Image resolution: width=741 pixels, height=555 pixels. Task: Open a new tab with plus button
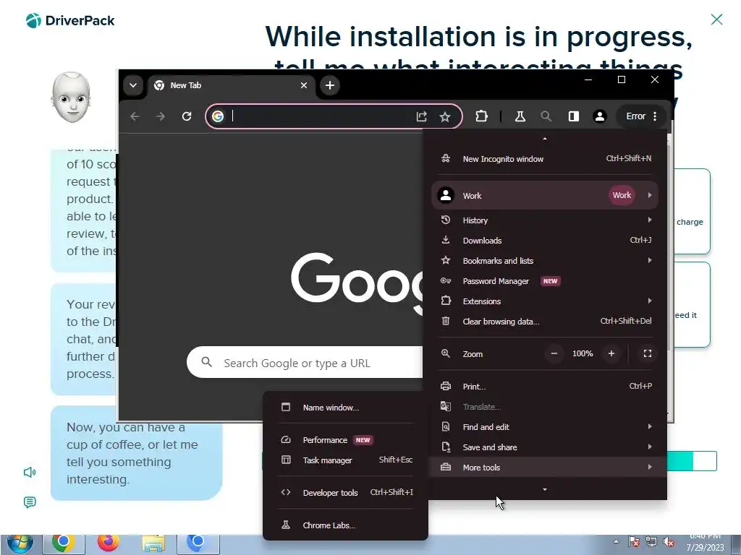pos(330,85)
